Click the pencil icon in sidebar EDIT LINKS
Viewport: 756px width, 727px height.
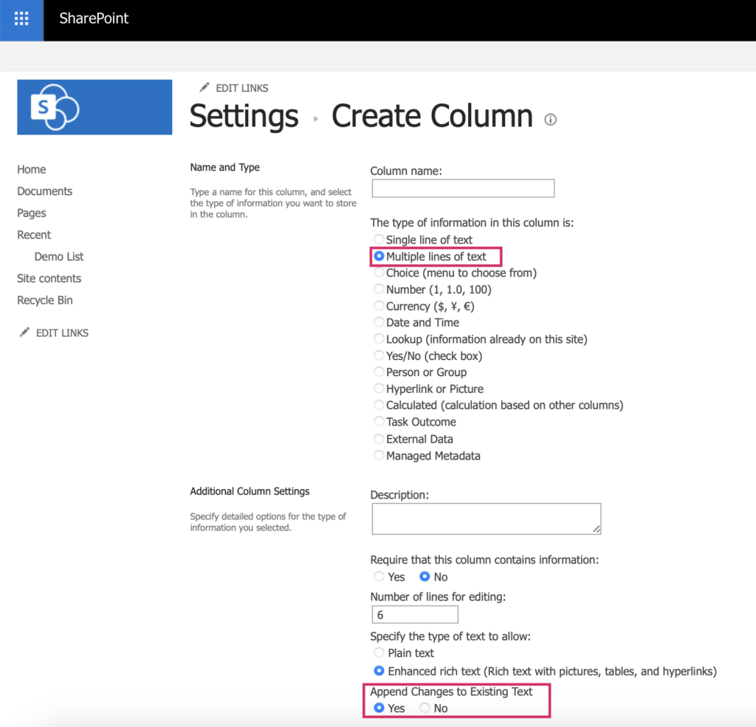24,332
